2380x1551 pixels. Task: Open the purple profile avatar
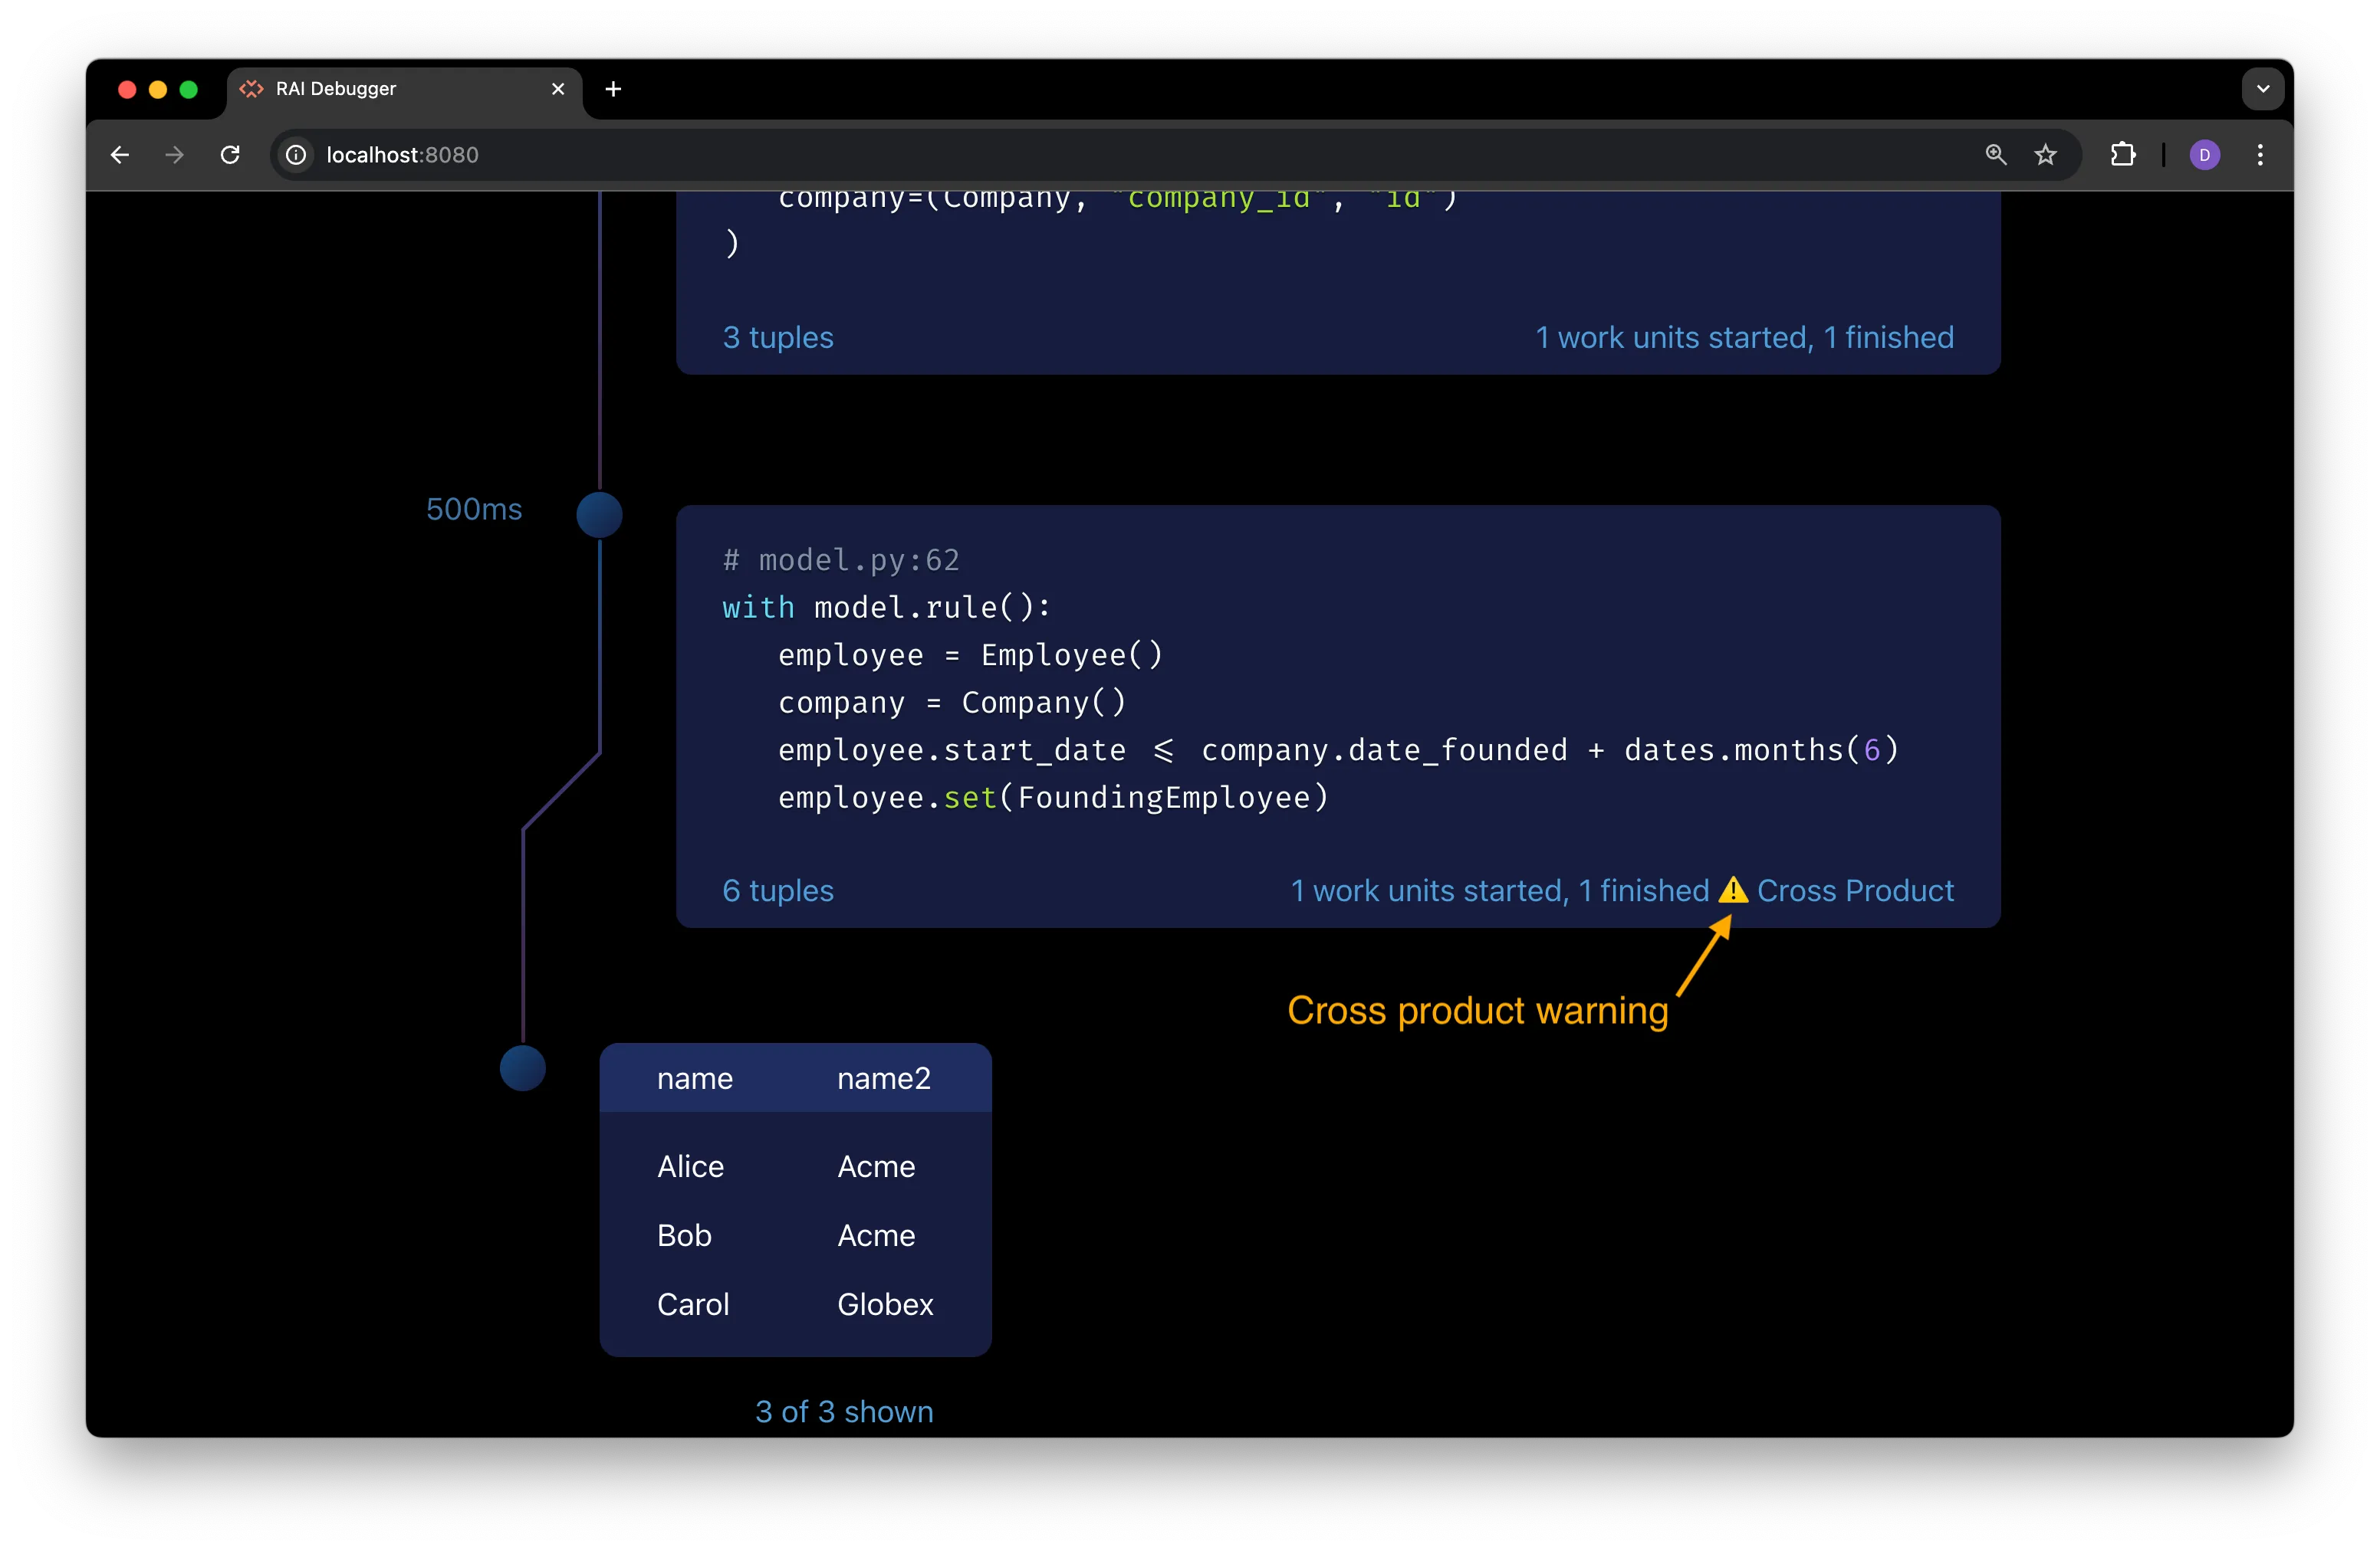[x=2204, y=155]
